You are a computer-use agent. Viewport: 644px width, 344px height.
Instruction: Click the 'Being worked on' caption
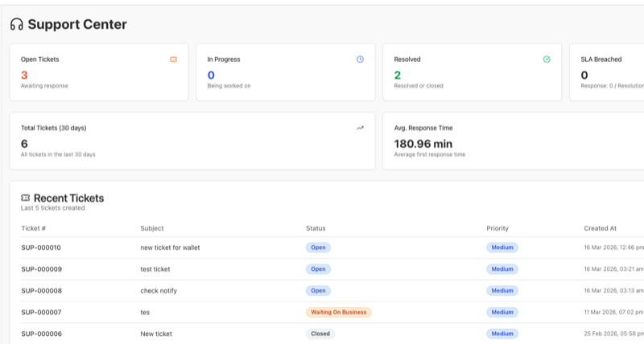229,86
